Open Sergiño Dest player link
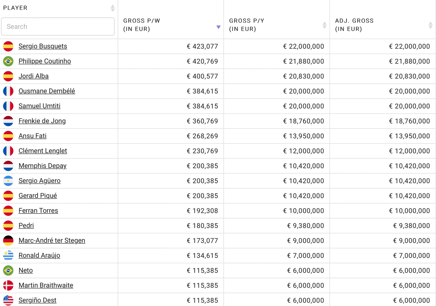This screenshot has height=306, width=436. click(37, 300)
